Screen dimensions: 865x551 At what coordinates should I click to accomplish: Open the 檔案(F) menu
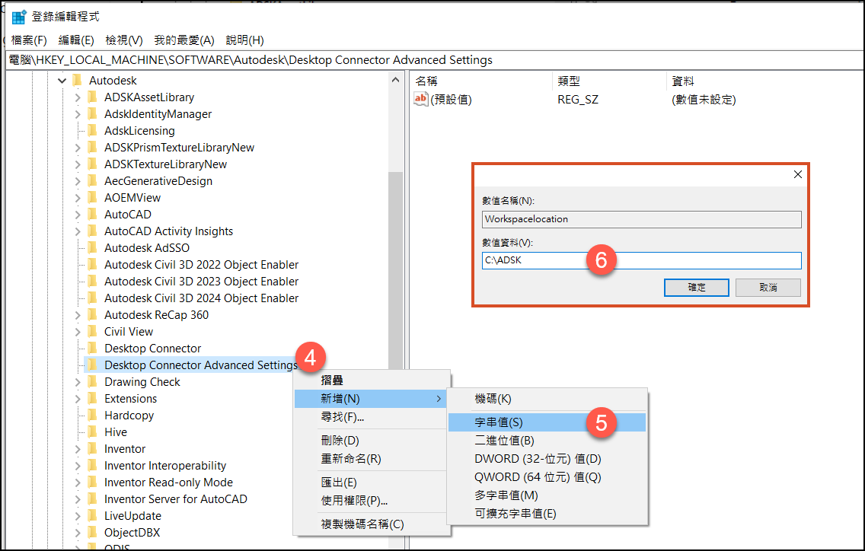(x=29, y=40)
